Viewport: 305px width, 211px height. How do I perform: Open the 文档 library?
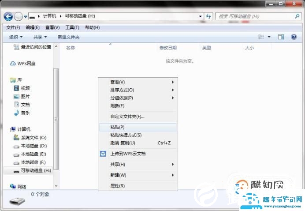tap(22, 105)
